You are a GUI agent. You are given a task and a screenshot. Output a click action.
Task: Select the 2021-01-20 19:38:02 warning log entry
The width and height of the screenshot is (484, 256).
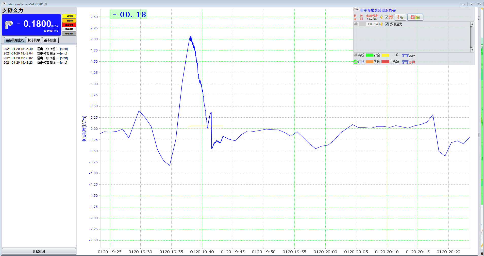tap(36, 58)
